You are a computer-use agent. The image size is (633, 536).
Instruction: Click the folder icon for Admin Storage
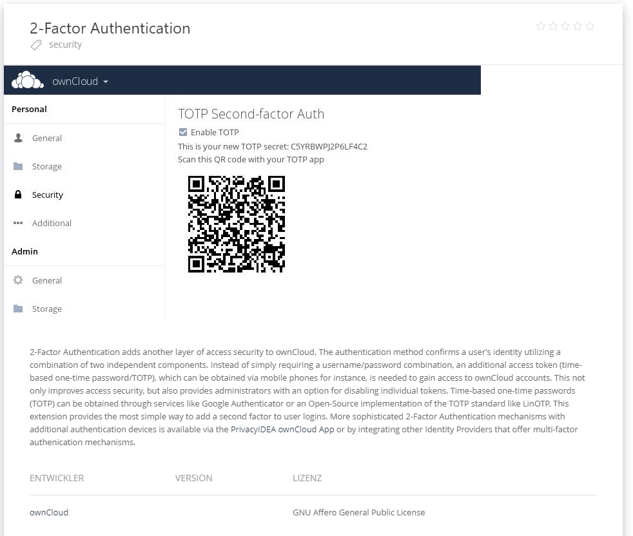point(18,309)
